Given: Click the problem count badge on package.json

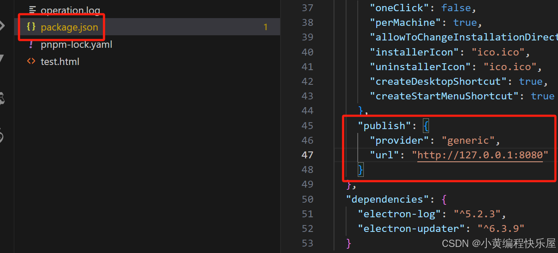Looking at the screenshot, I should [265, 27].
